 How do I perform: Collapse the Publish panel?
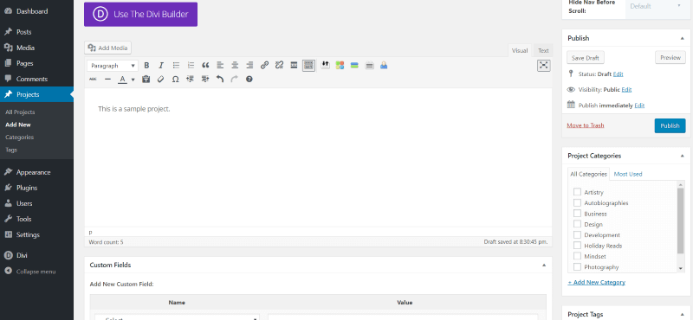(683, 38)
